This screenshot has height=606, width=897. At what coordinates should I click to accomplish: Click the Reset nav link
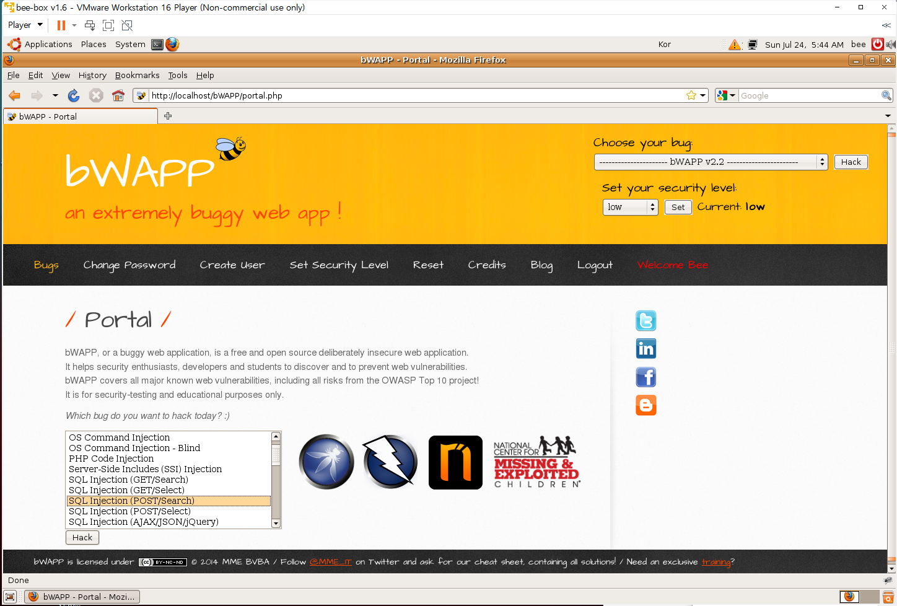click(429, 265)
